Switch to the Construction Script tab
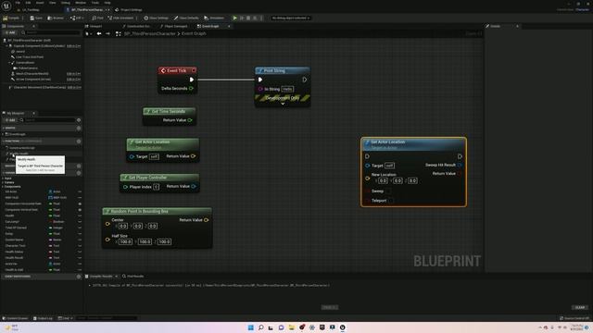This screenshot has width=593, height=333. [136, 26]
